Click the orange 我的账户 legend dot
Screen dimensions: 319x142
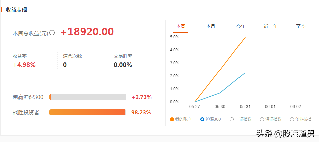pos(172,119)
